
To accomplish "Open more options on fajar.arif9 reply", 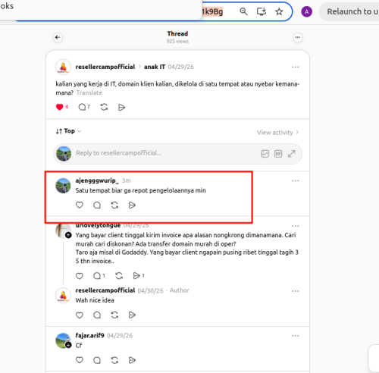I will (295, 336).
